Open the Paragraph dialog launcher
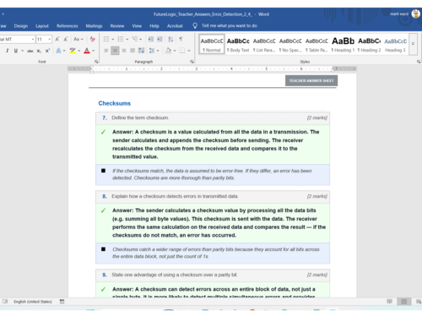Screen dimensions: 422x317 192,62
